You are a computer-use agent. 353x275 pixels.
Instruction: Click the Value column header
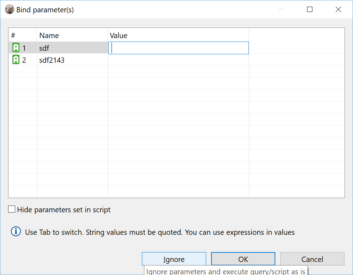[x=119, y=35]
